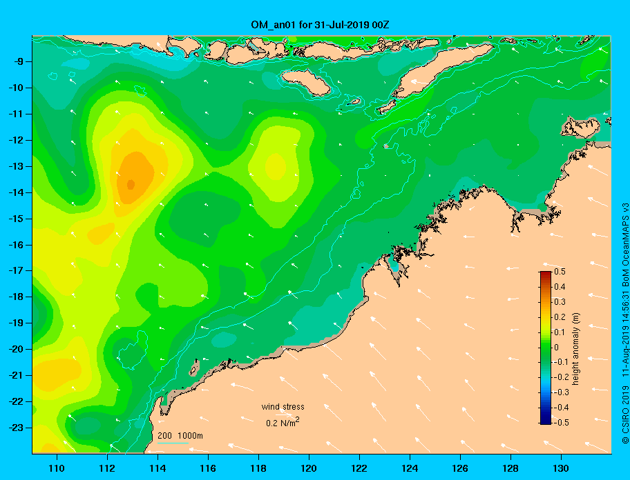Click the '-20' latitude axis label
This screenshot has height=480, width=630.
[x=16, y=349]
